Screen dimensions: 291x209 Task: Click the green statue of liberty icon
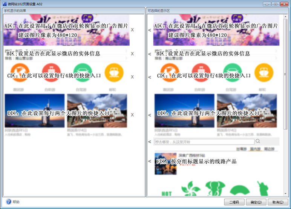pos(263,189)
